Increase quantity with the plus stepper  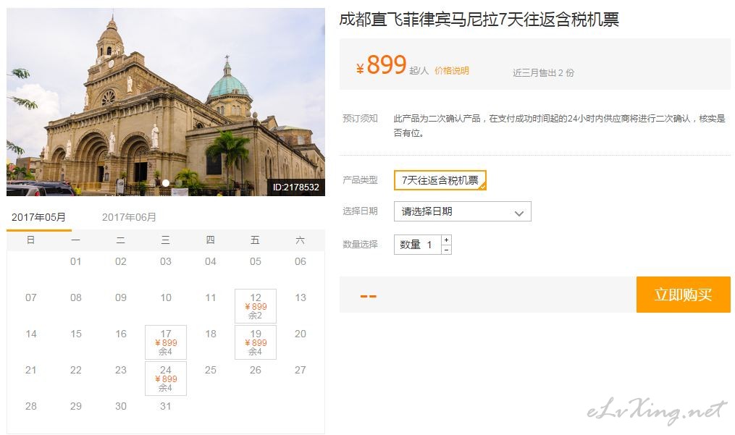[x=446, y=240]
